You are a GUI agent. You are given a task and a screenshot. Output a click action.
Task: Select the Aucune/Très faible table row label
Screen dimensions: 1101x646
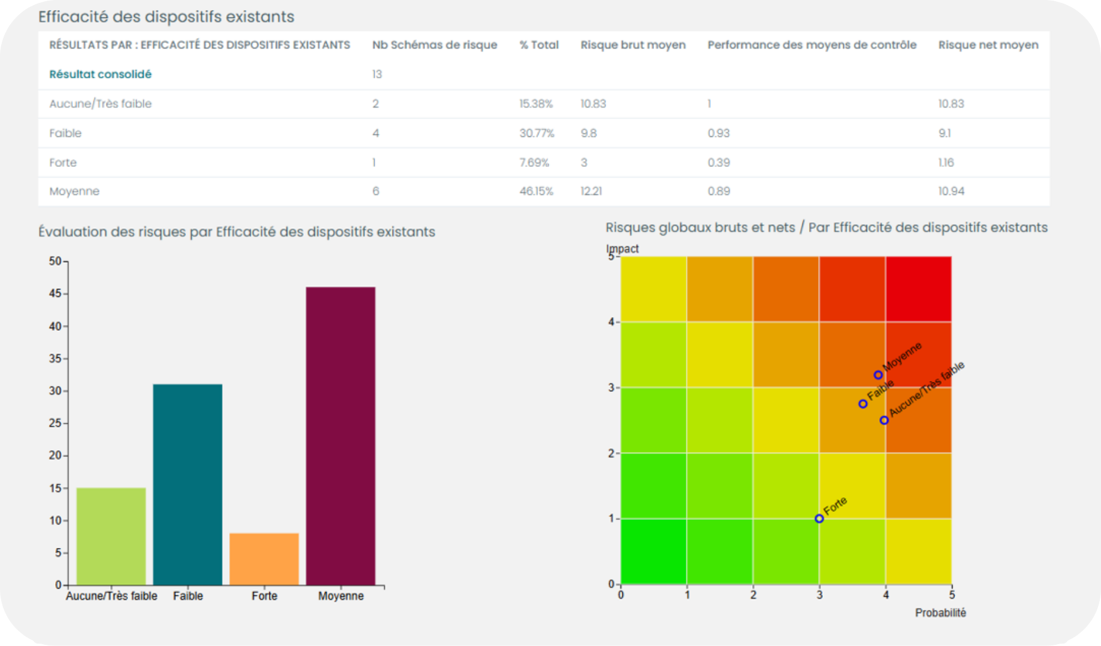100,103
